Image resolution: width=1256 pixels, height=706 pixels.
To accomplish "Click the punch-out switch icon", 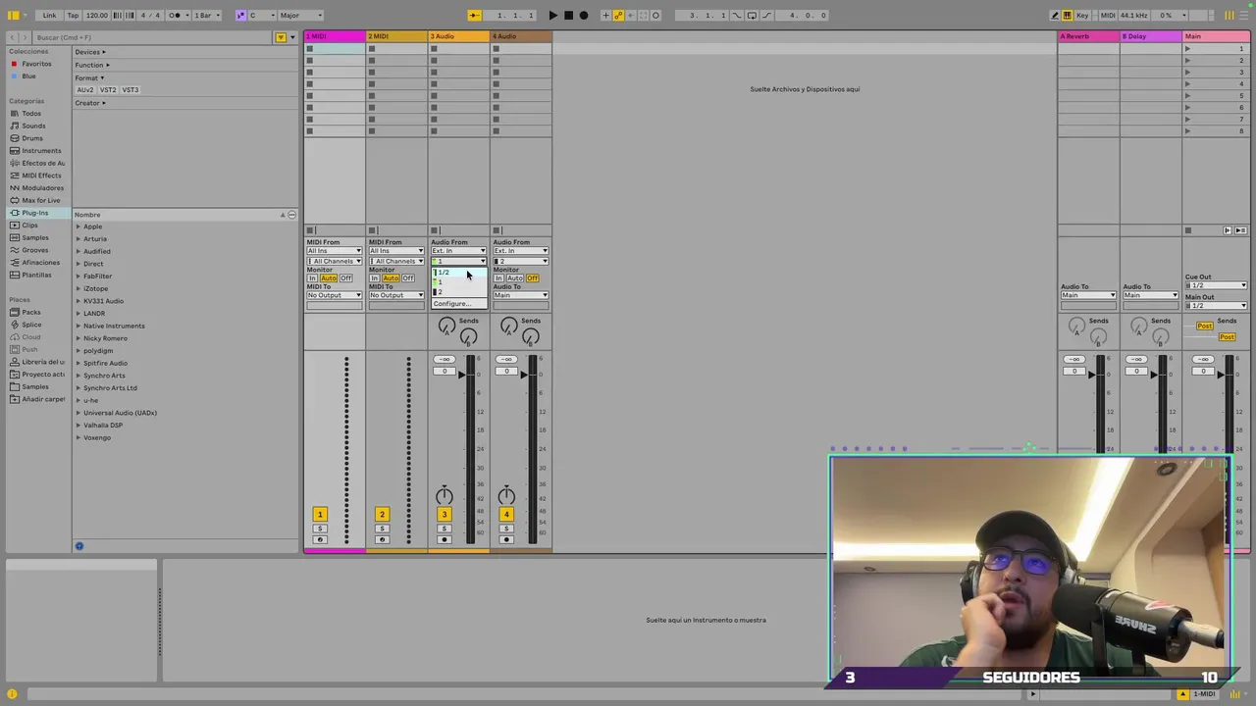I will [x=765, y=15].
